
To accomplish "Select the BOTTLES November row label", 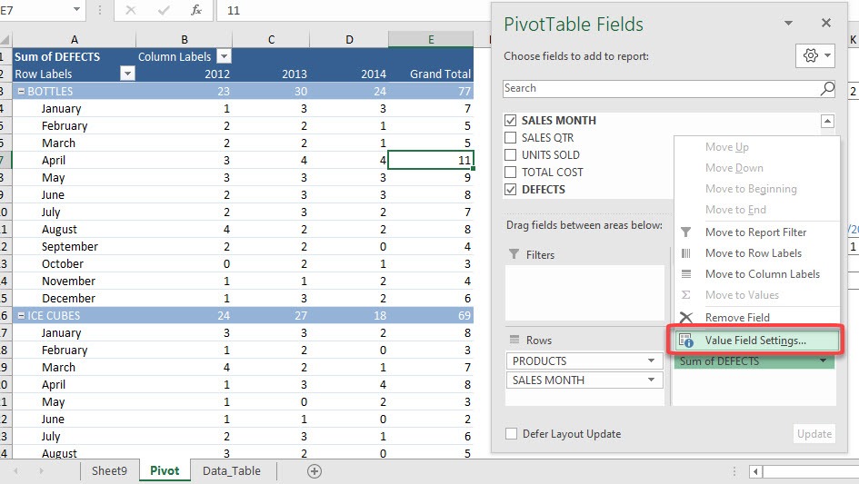I will tap(74, 281).
